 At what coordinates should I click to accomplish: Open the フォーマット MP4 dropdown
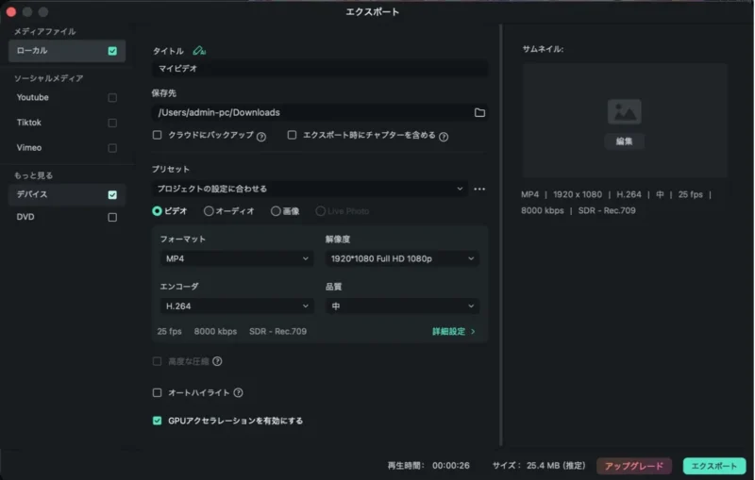[237, 258]
